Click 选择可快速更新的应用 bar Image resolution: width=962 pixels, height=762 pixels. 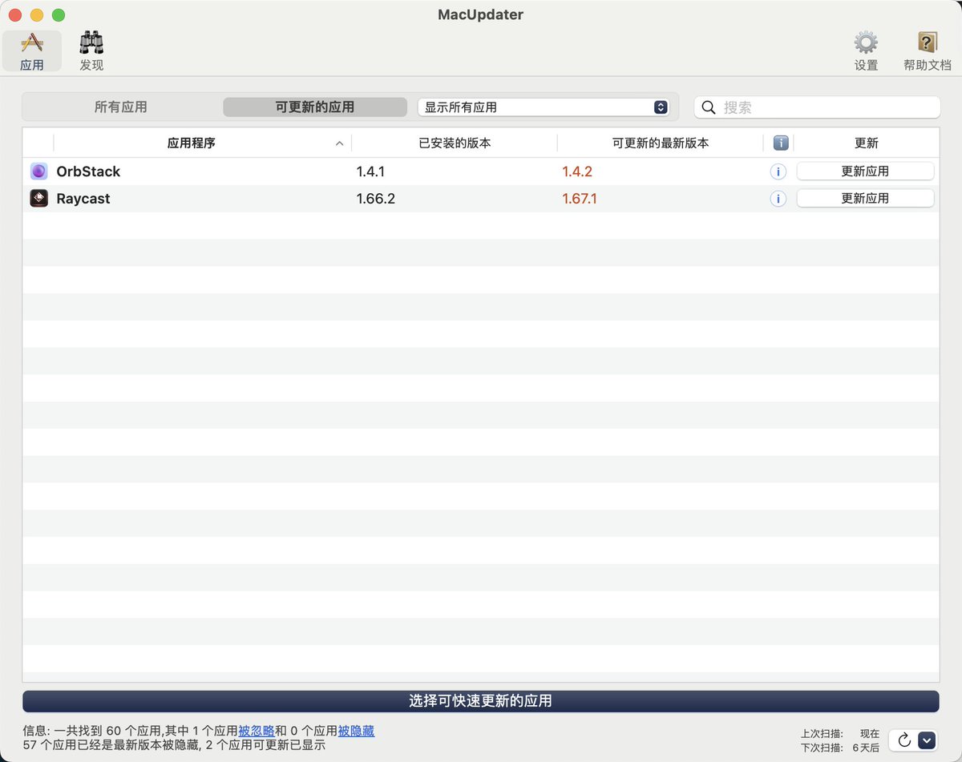click(x=481, y=701)
